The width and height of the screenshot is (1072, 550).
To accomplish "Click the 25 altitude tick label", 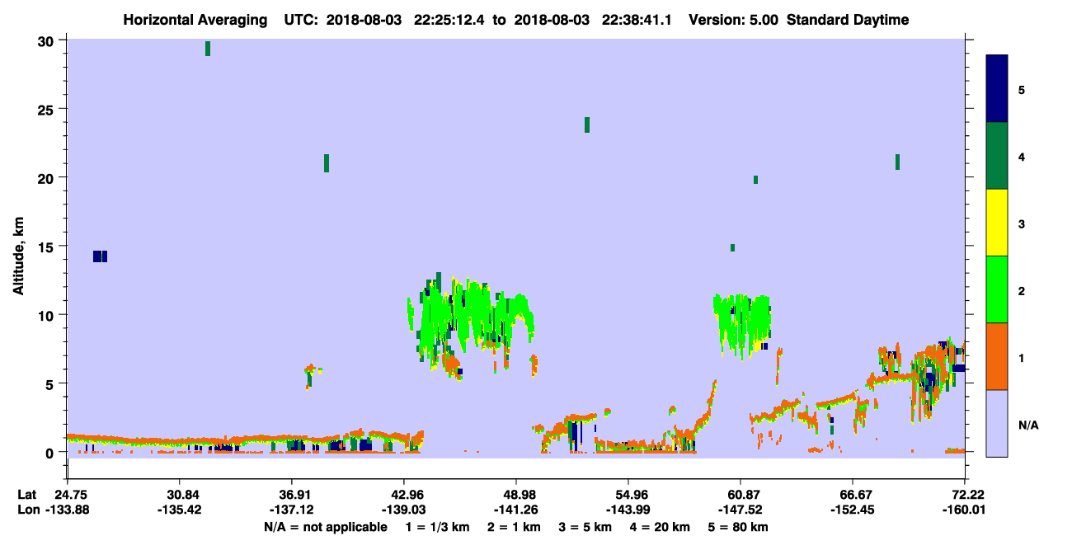I will pyautogui.click(x=47, y=110).
